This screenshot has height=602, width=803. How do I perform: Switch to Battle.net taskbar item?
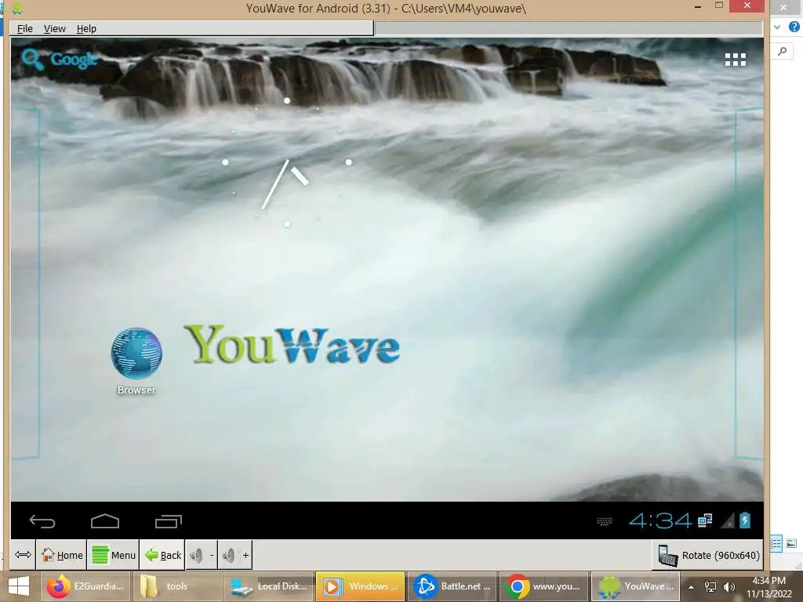452,586
